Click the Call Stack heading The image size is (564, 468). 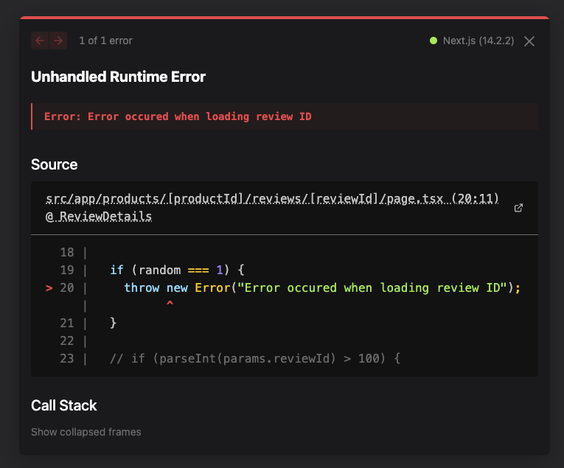coord(64,405)
